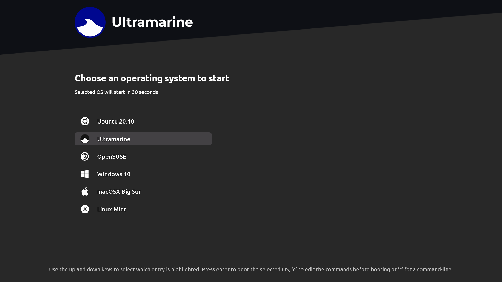Click the Ultramarine title text in header
Viewport: 502px width, 282px height.
152,22
